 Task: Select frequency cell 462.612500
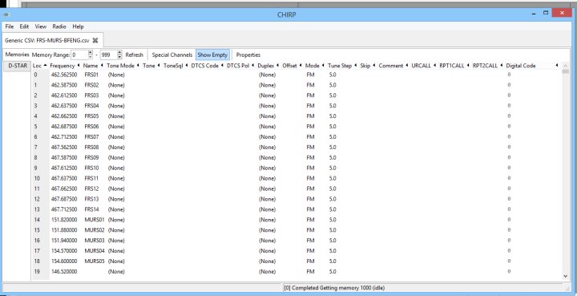point(64,95)
